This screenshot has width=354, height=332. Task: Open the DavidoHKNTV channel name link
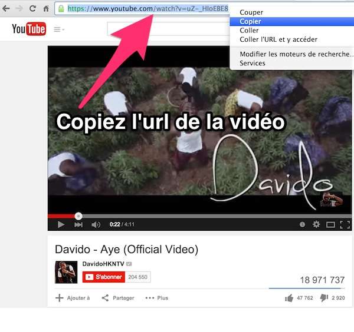(103, 264)
